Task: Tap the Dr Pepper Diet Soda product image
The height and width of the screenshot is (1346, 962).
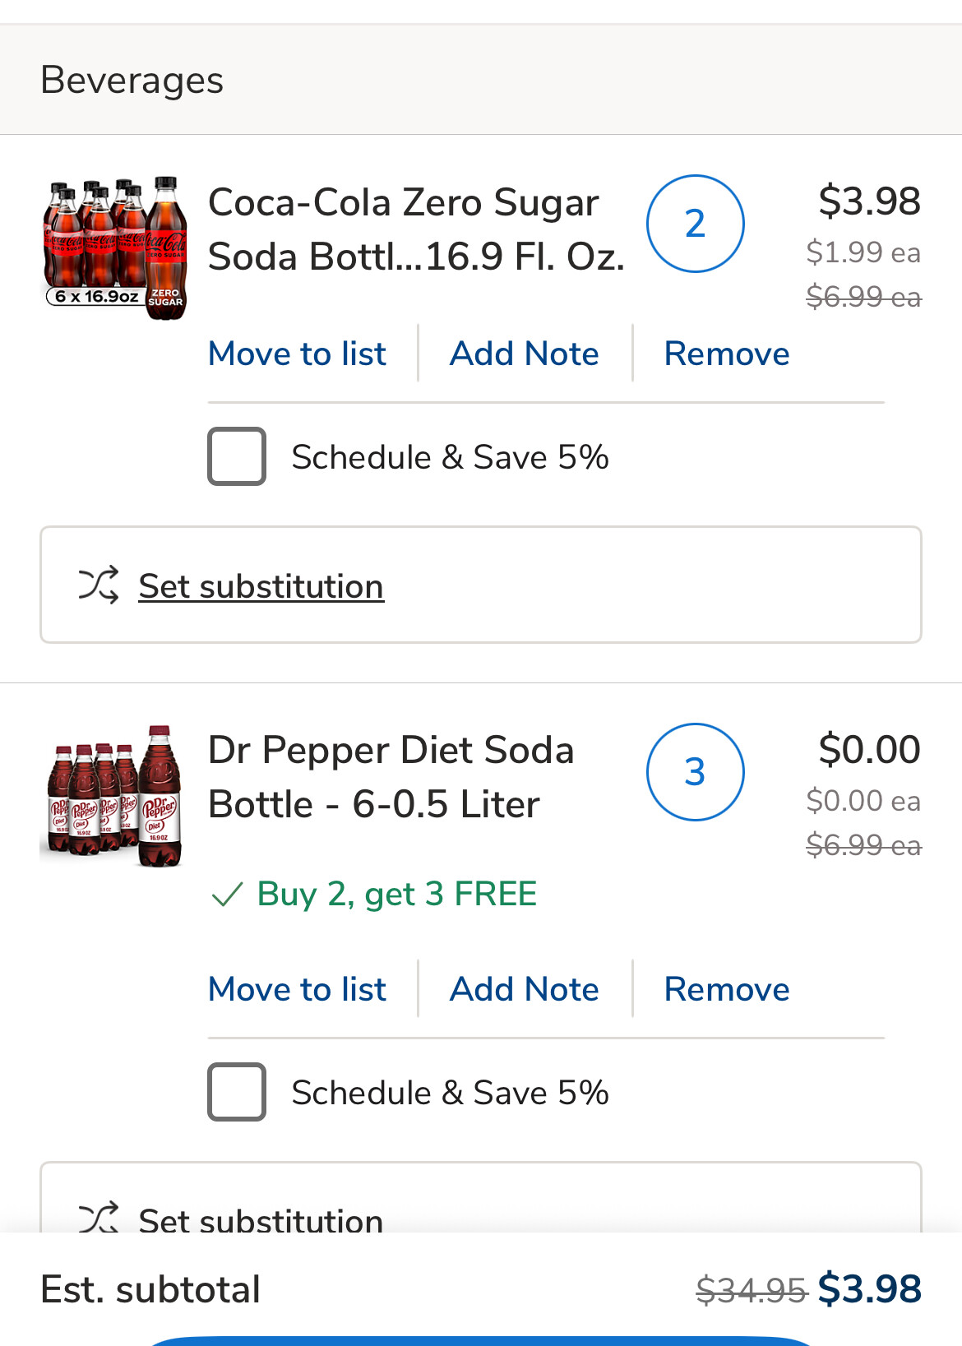Action: [111, 796]
